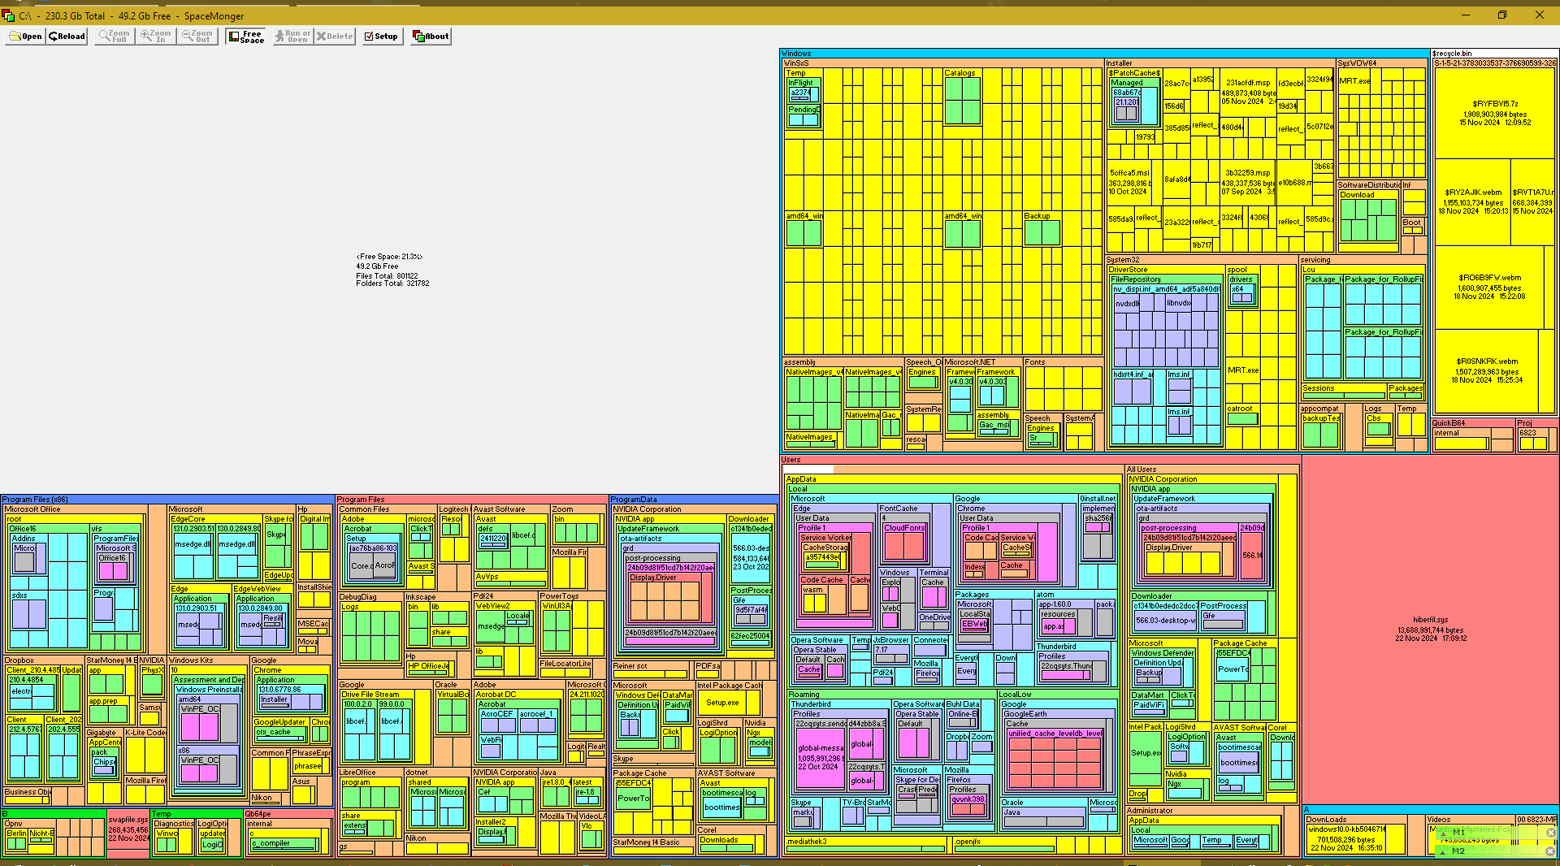Select the $RYFBVI5.7z file block
This screenshot has width=1560, height=866.
1495,113
